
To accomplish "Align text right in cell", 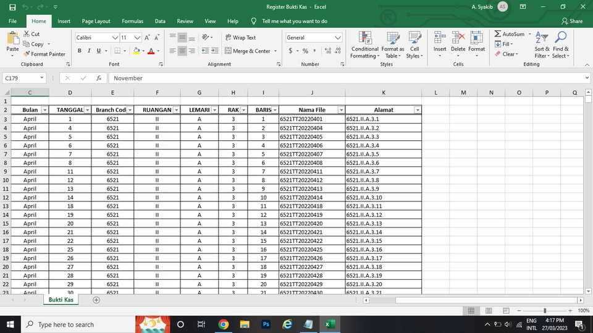I will coord(192,51).
